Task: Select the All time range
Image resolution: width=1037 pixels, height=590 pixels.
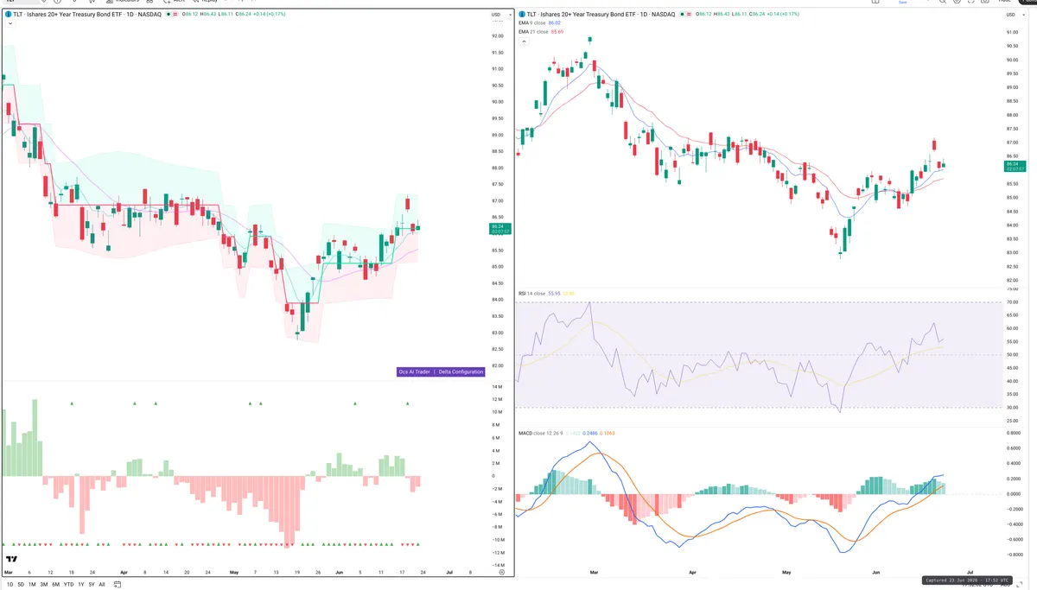Action: 102,585
